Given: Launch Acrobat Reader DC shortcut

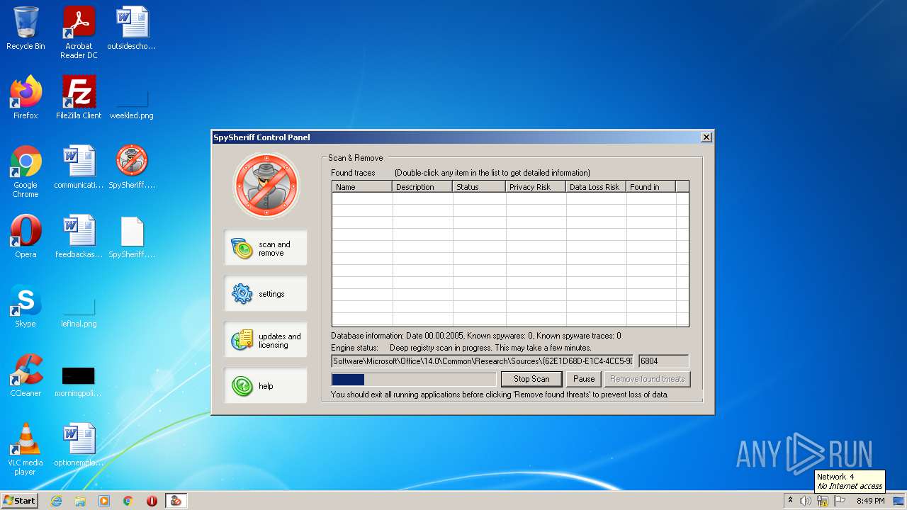Looking at the screenshot, I should tap(79, 33).
